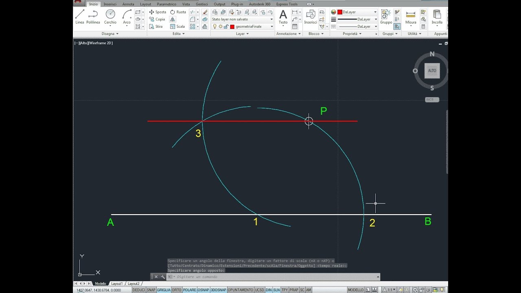Click the Layout2 tab
The height and width of the screenshot is (293, 521).
pyautogui.click(x=134, y=284)
